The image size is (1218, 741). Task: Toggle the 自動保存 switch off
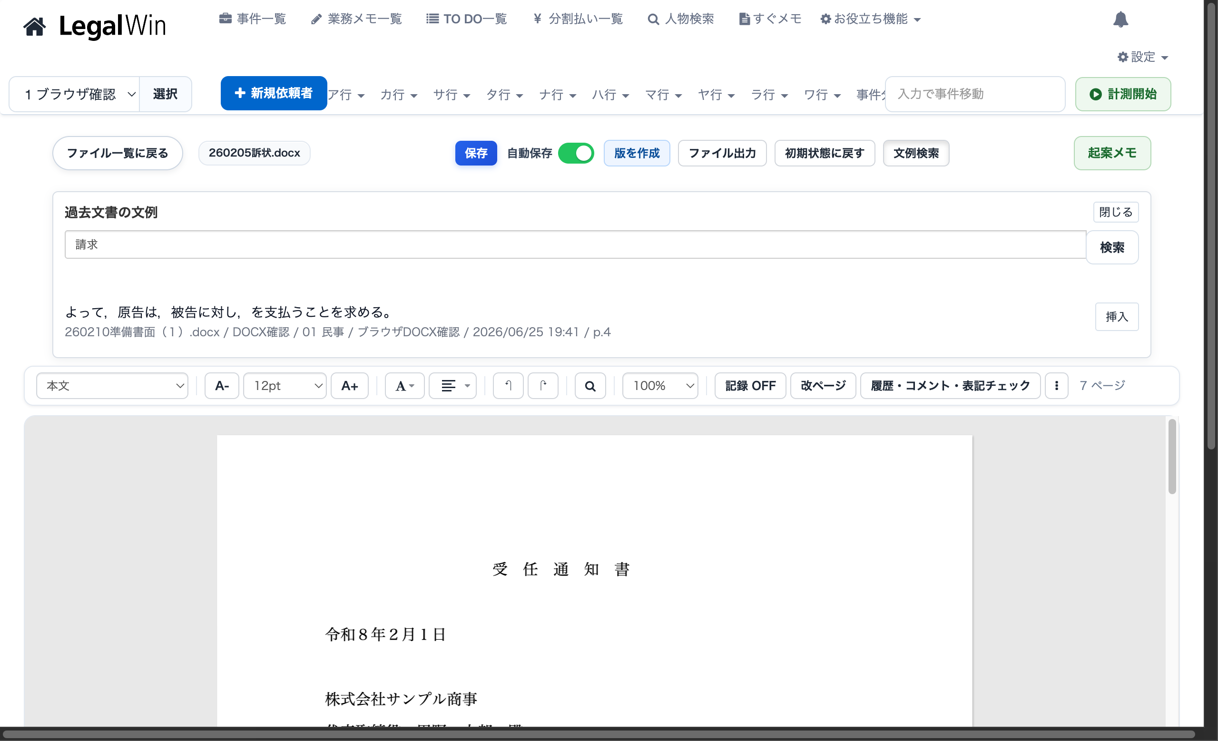(576, 153)
